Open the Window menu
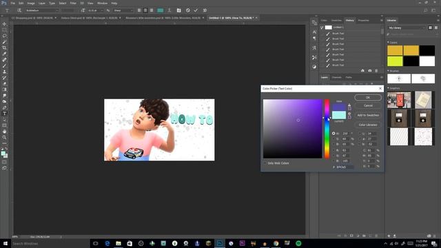The height and width of the screenshot is (248, 441). (102, 3)
